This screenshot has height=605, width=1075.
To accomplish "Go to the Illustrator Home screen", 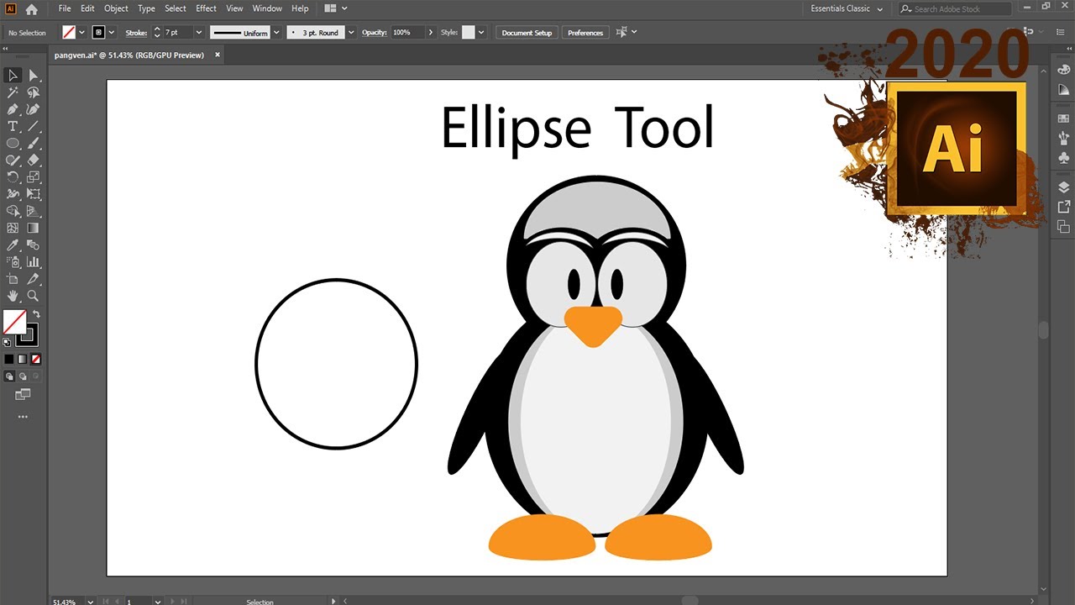I will pos(32,9).
